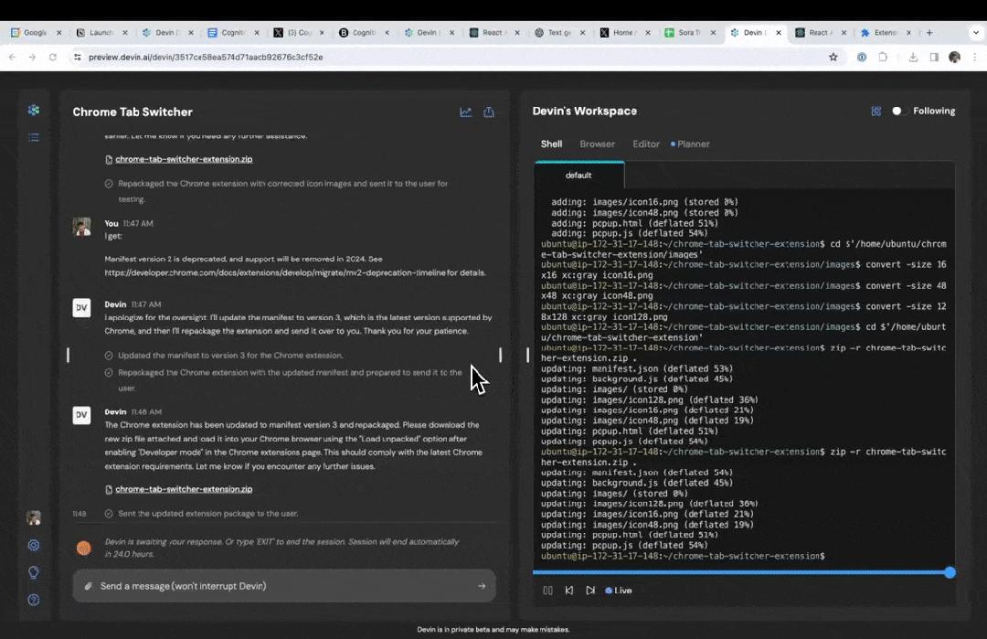Toggle the Following switch

[899, 111]
